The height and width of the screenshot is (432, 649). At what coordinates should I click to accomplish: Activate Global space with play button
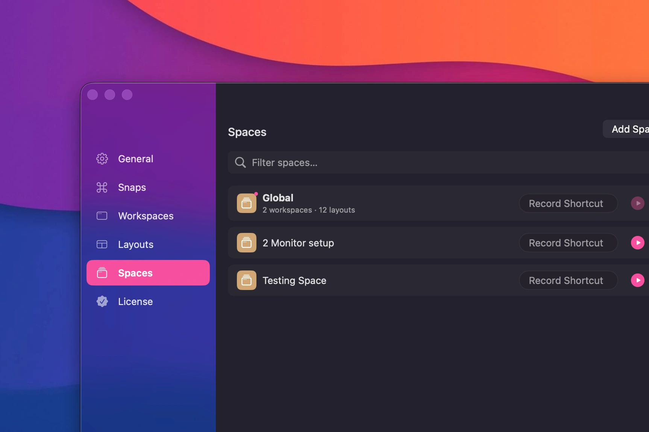[x=638, y=203]
